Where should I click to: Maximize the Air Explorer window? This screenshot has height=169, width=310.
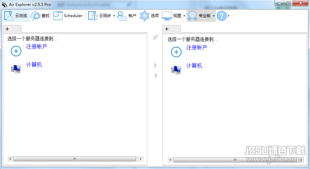click(288, 3)
